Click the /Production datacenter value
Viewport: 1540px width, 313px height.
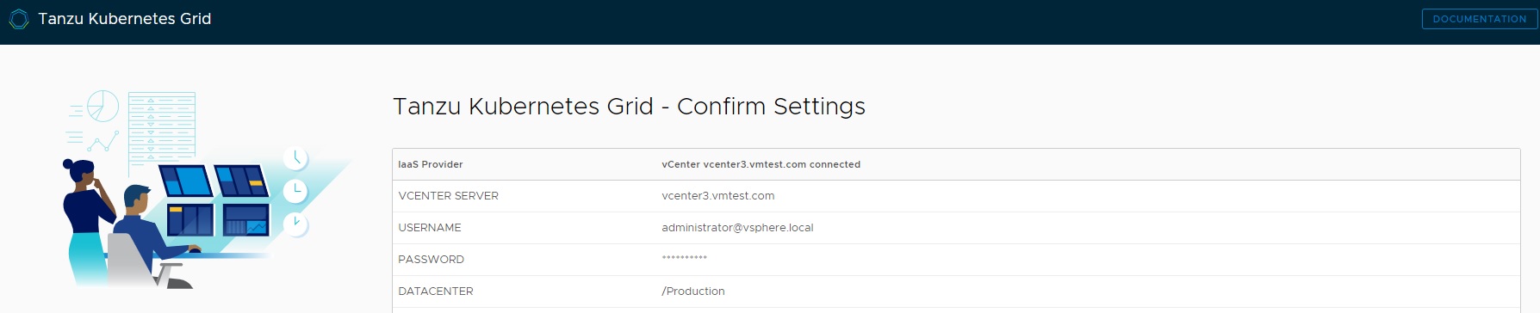692,292
